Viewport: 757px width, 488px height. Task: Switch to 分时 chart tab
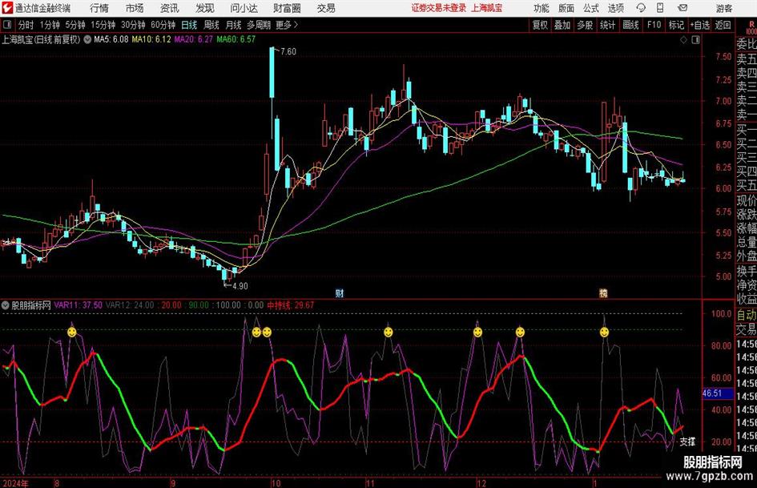coord(26,25)
